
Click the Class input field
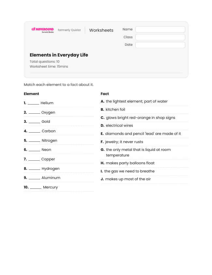160,37
